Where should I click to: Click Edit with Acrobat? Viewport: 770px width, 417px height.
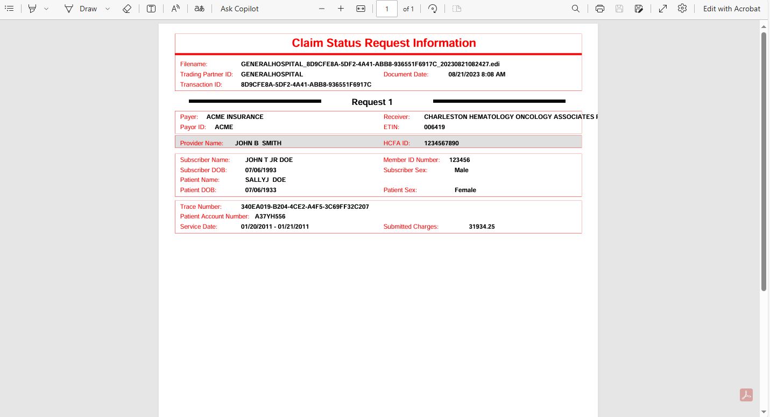(x=732, y=9)
